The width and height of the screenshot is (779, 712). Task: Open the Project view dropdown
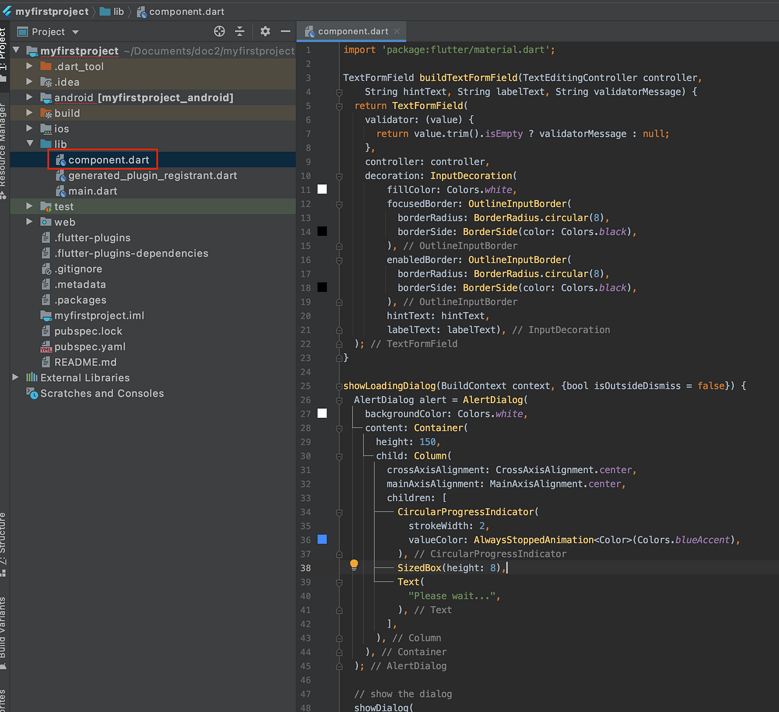(75, 32)
